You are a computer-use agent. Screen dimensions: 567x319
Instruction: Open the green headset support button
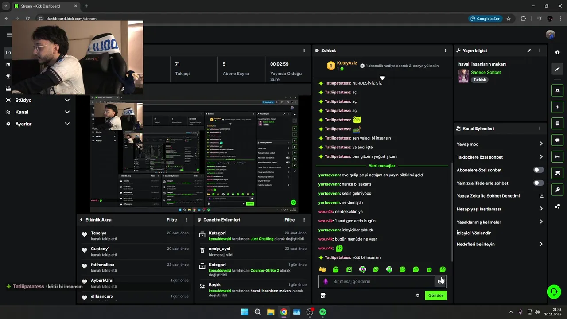(554, 292)
